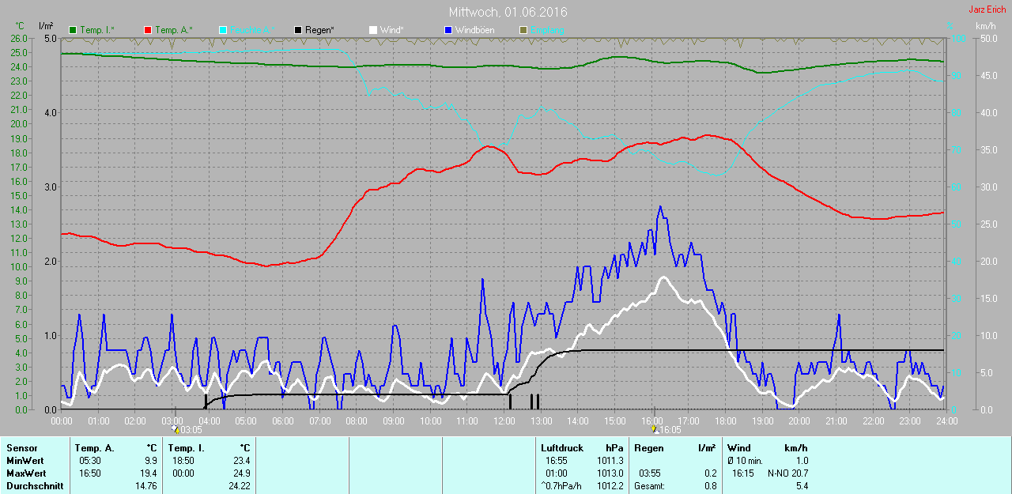
Task: Click the chart title 'Mittwoch, 01.06.2016'
Action: 508,12
